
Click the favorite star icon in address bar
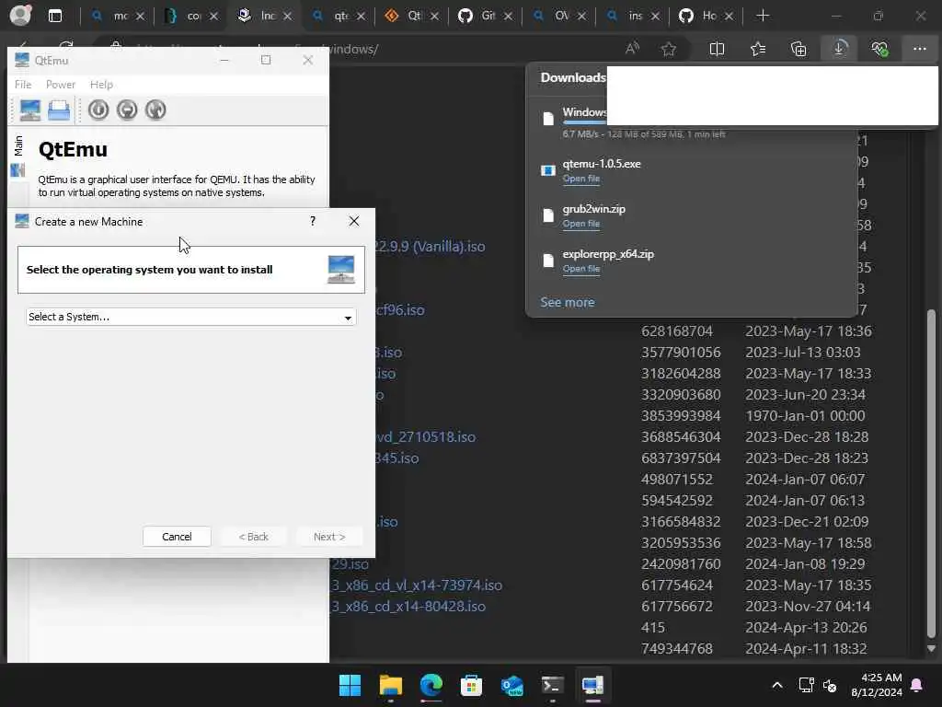click(669, 49)
